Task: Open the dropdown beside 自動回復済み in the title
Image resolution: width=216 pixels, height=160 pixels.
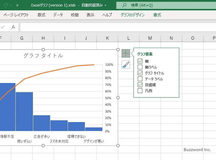Action: tap(106, 6)
